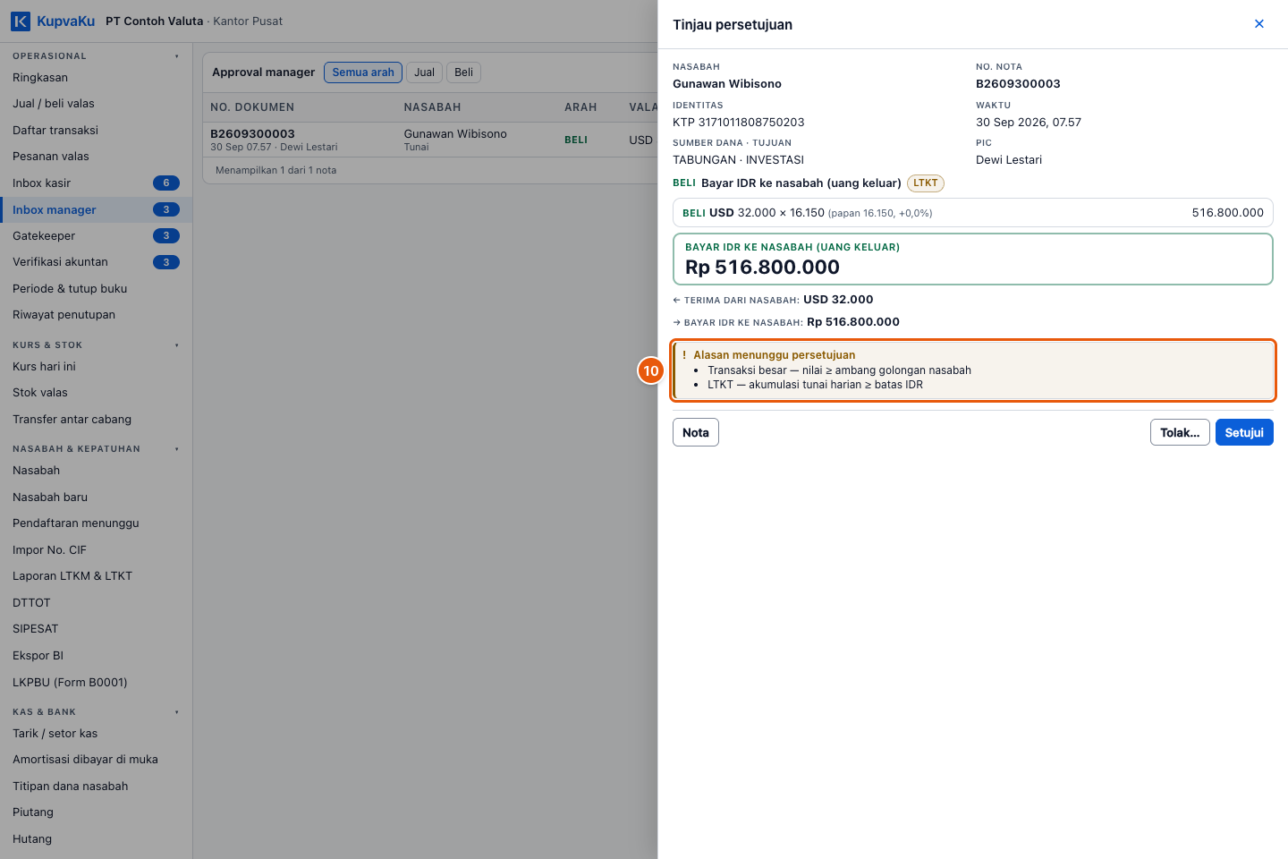Go to Jual / beli valas
The height and width of the screenshot is (859, 1288).
click(96, 104)
